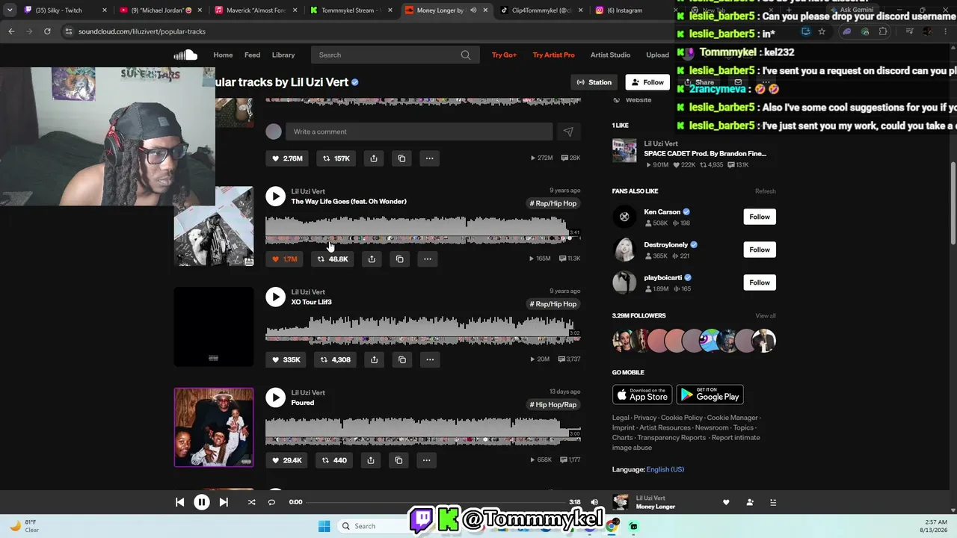Like Money Longer in the player bar
Image resolution: width=957 pixels, height=538 pixels.
pyautogui.click(x=726, y=502)
